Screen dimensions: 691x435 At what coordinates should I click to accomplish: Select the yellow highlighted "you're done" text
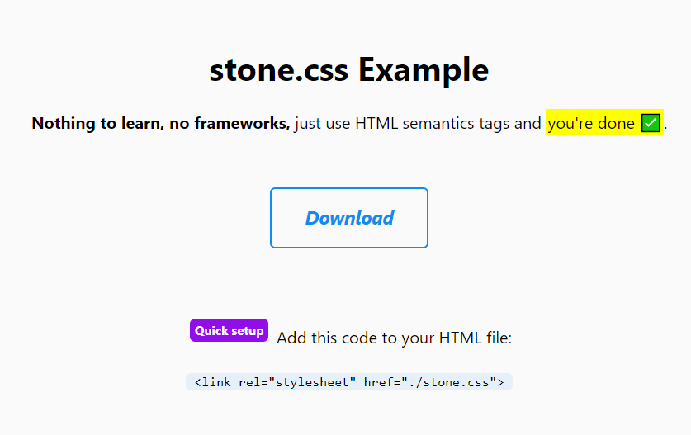click(591, 123)
